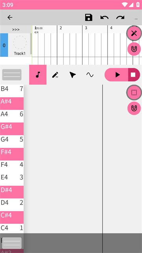Toggle track area pencil edit mode button
Screen dimensions: 142x253
(x=134, y=33)
